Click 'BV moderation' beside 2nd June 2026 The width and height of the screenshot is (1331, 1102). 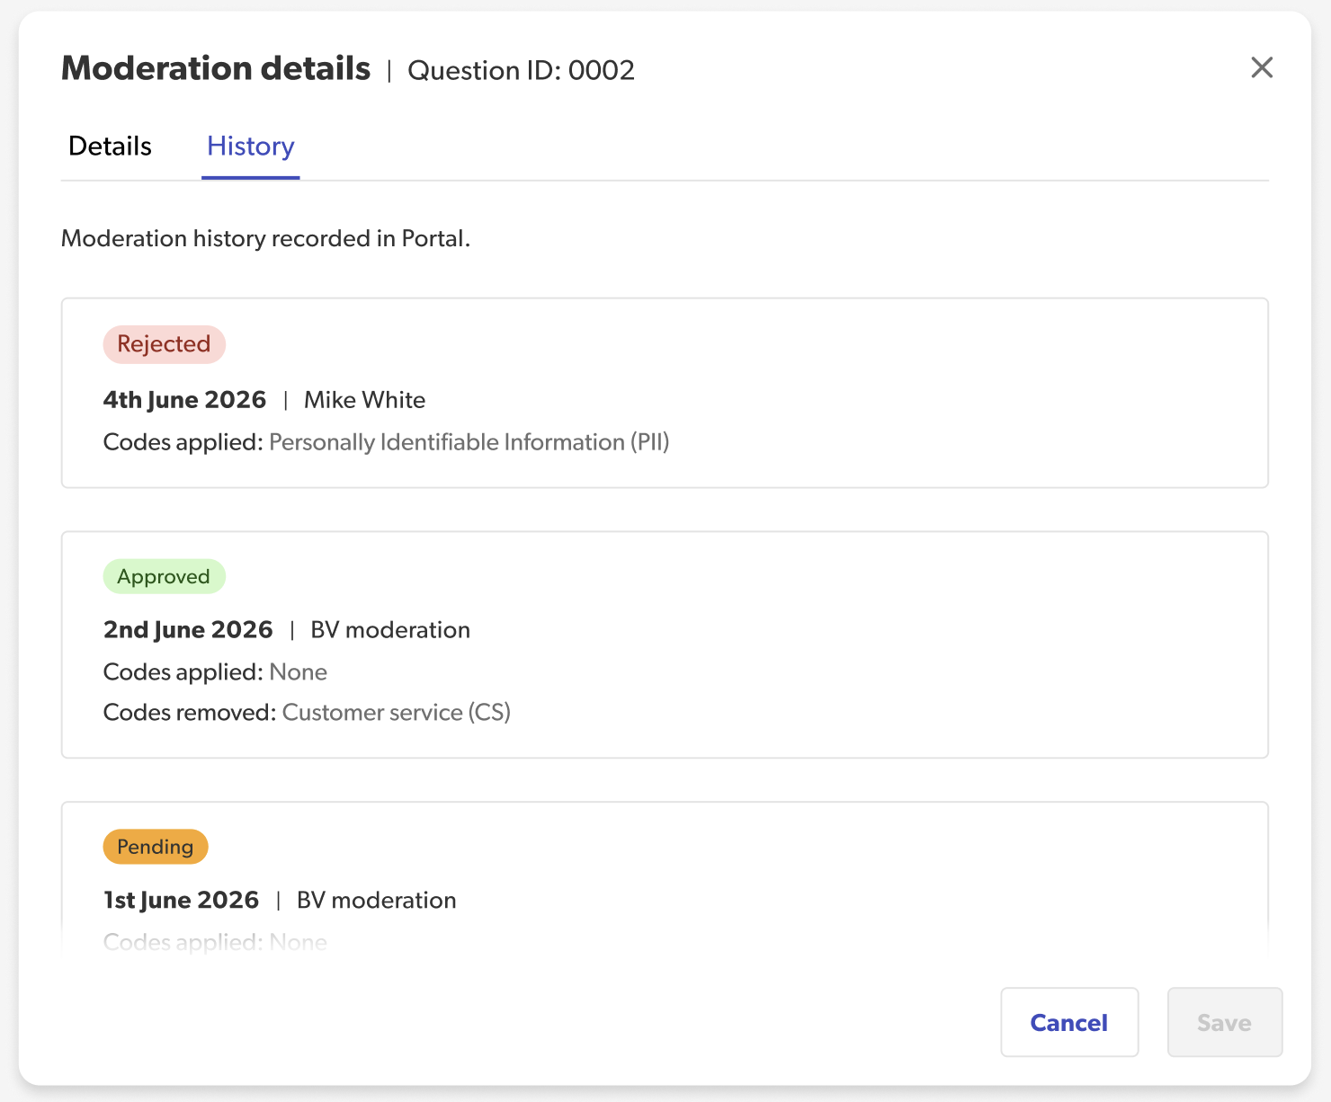pyautogui.click(x=390, y=630)
